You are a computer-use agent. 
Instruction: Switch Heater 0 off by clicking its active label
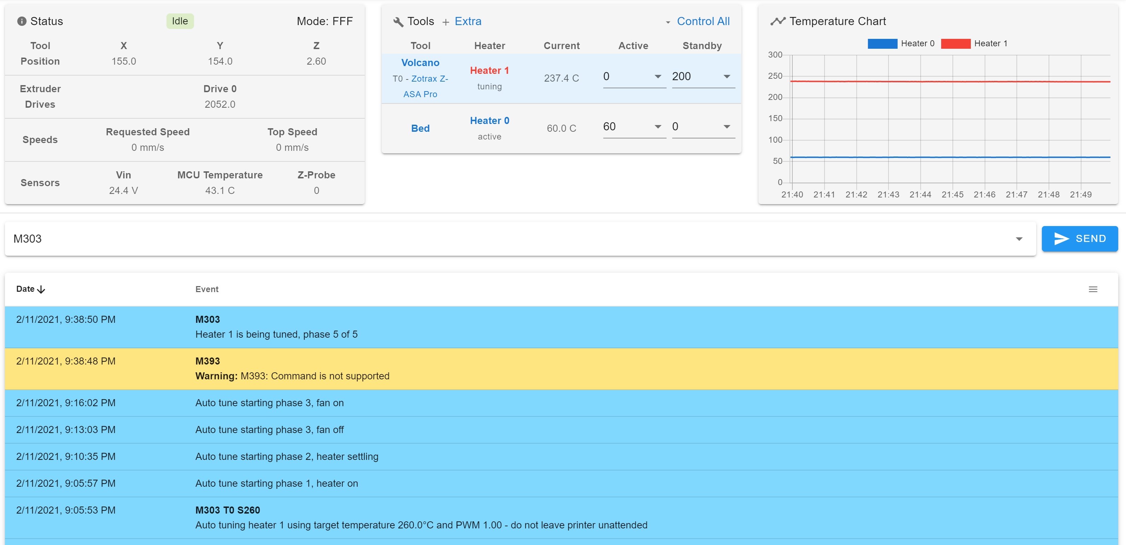[489, 120]
